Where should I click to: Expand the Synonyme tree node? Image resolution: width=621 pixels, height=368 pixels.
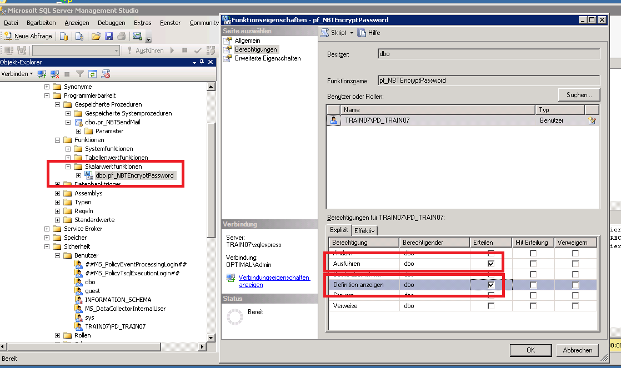click(x=47, y=87)
